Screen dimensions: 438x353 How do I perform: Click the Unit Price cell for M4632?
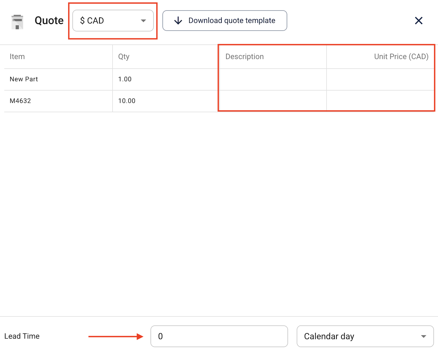coord(380,101)
